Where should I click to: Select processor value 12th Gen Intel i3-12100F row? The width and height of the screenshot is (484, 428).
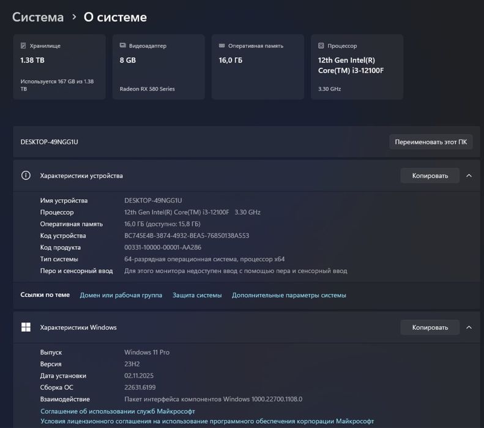click(x=192, y=212)
